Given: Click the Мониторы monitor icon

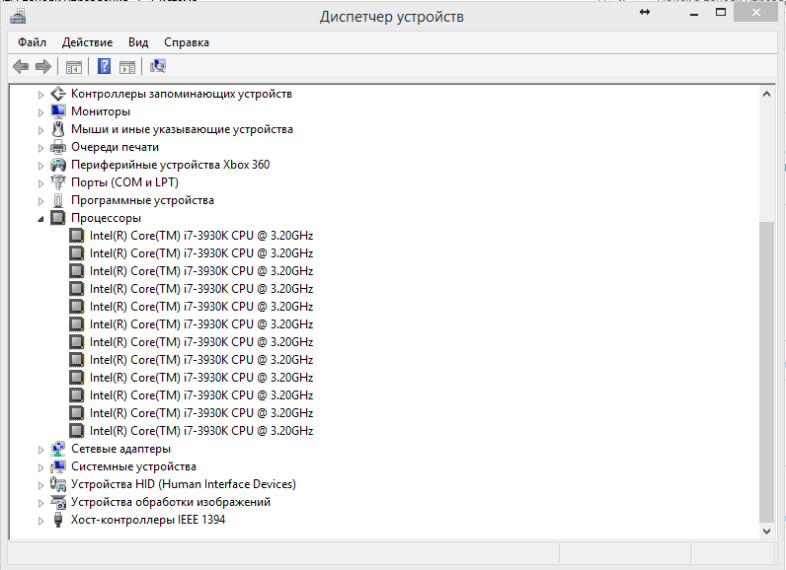Looking at the screenshot, I should coord(58,111).
